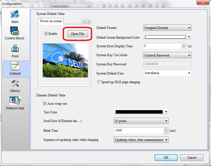Click the tab scroll right arrow
This screenshot has height=166, width=211.
point(89,21)
